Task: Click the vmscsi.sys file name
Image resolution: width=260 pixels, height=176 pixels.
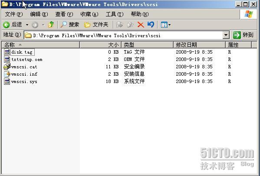Action: (x=24, y=81)
